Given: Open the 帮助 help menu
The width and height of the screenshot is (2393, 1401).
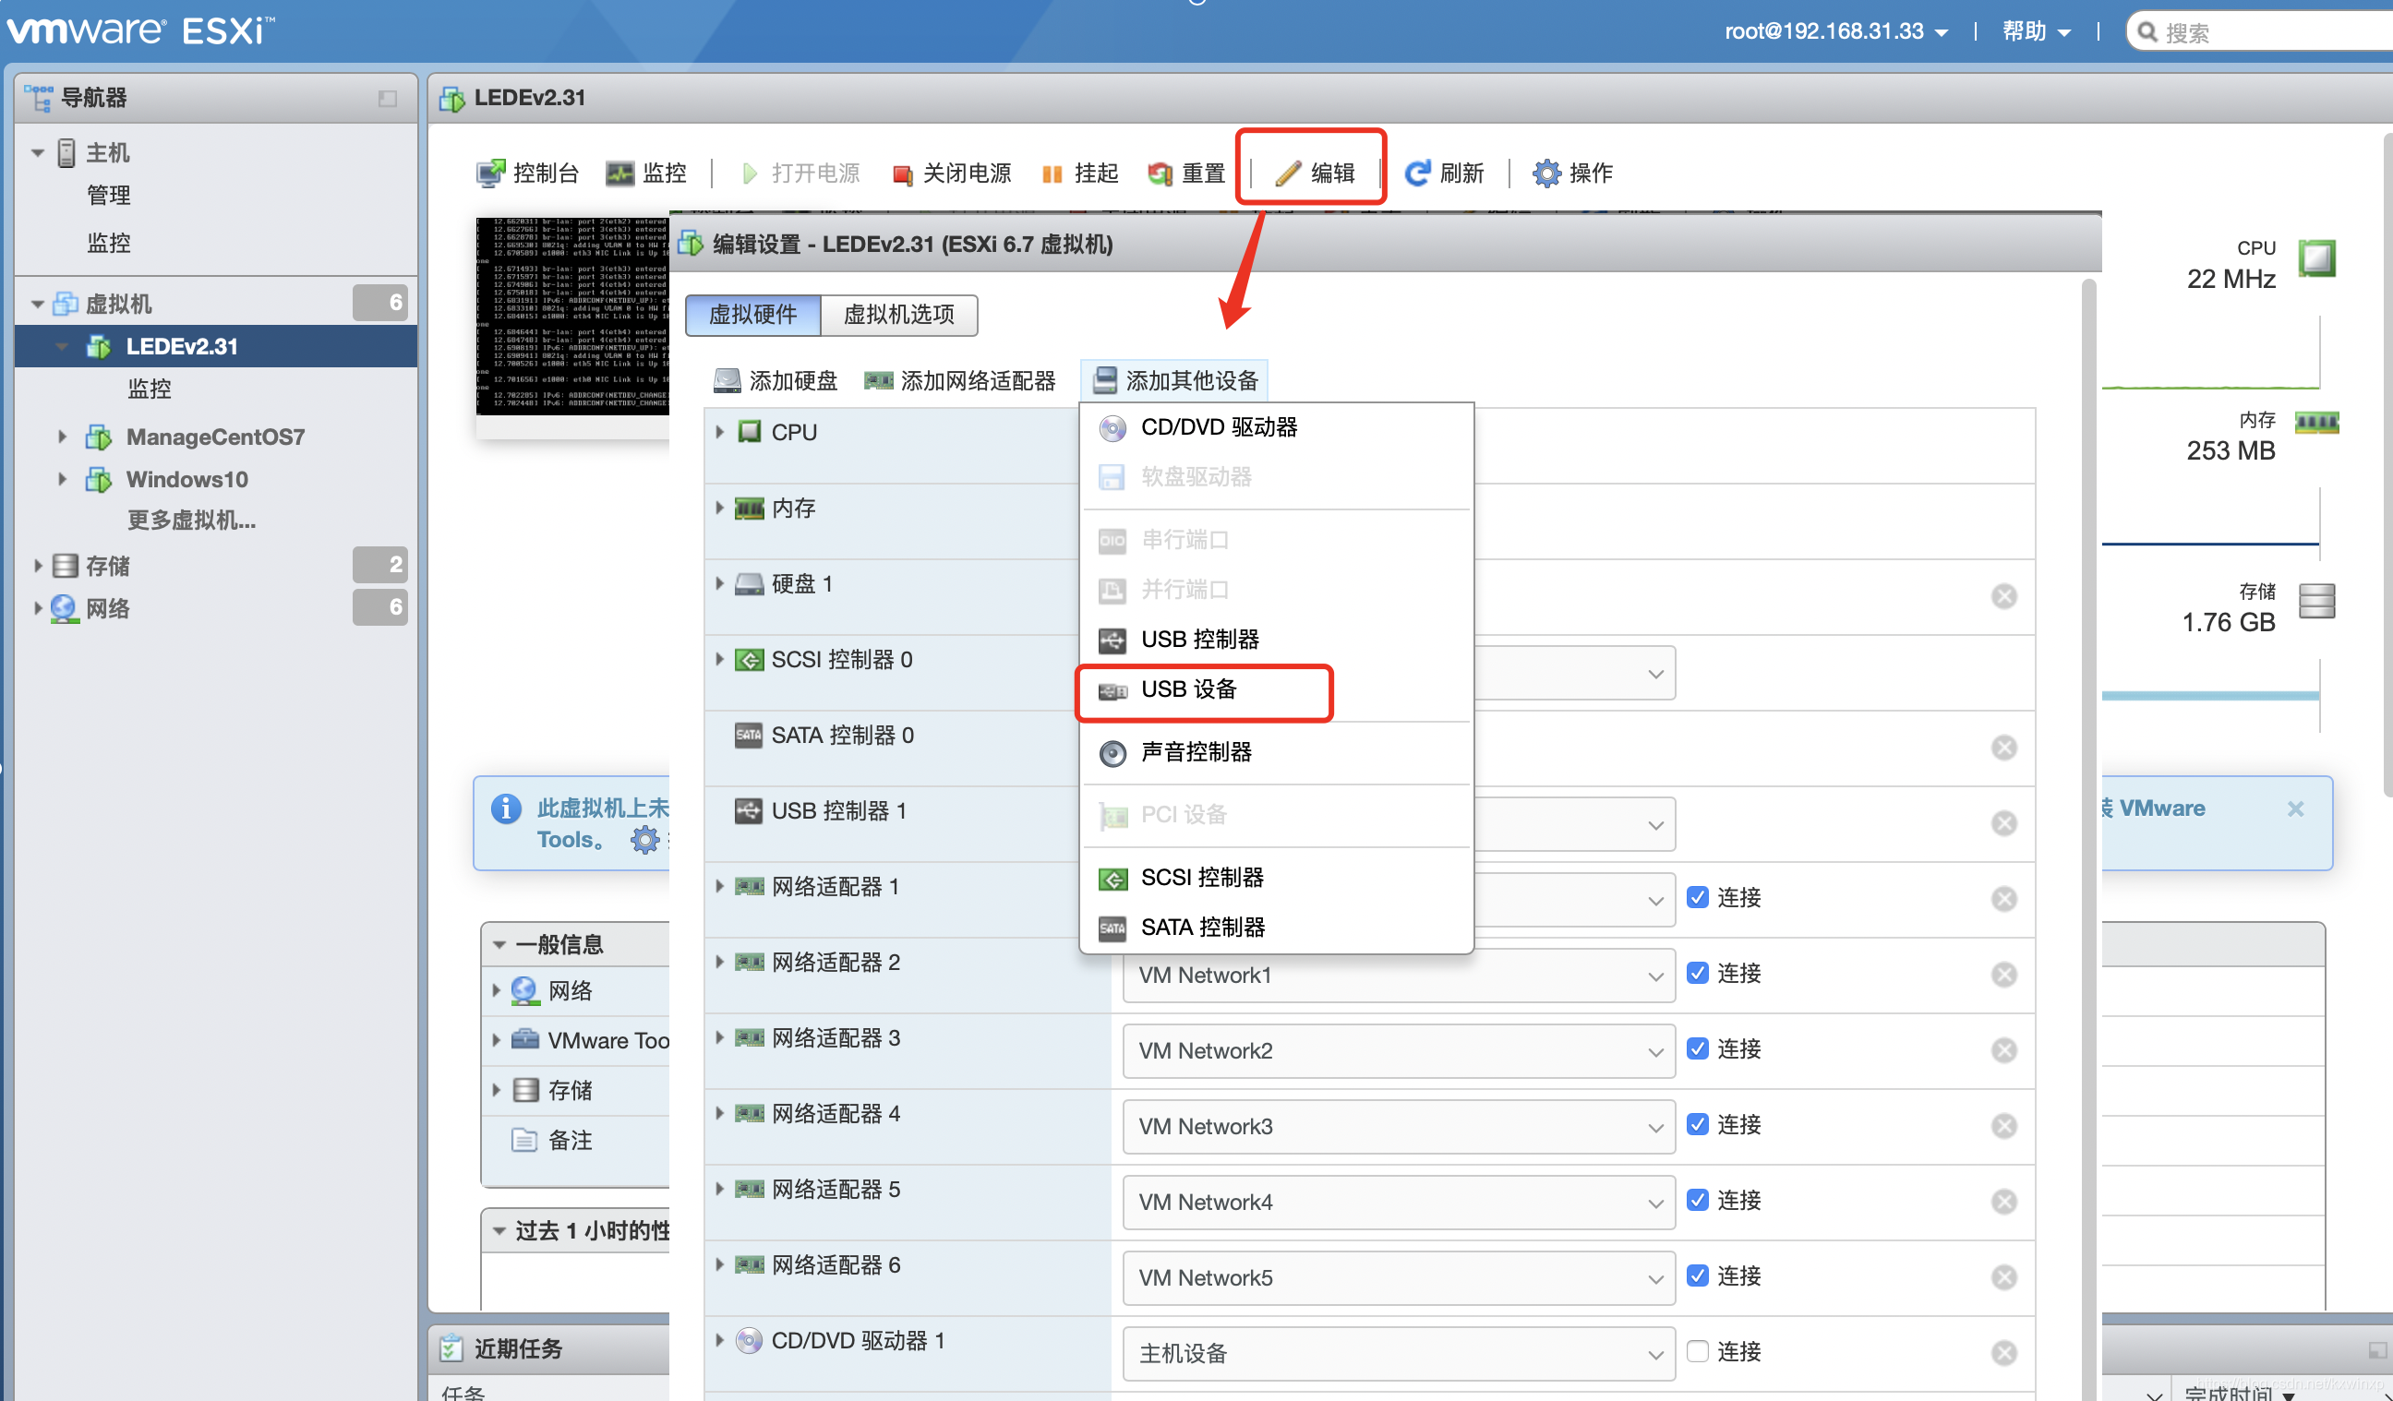Looking at the screenshot, I should [x=2036, y=31].
